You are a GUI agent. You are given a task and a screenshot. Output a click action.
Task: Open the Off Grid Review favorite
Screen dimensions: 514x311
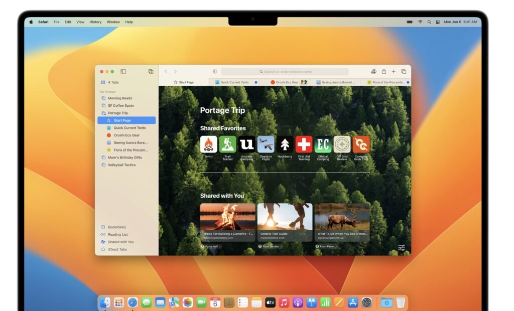pos(341,144)
